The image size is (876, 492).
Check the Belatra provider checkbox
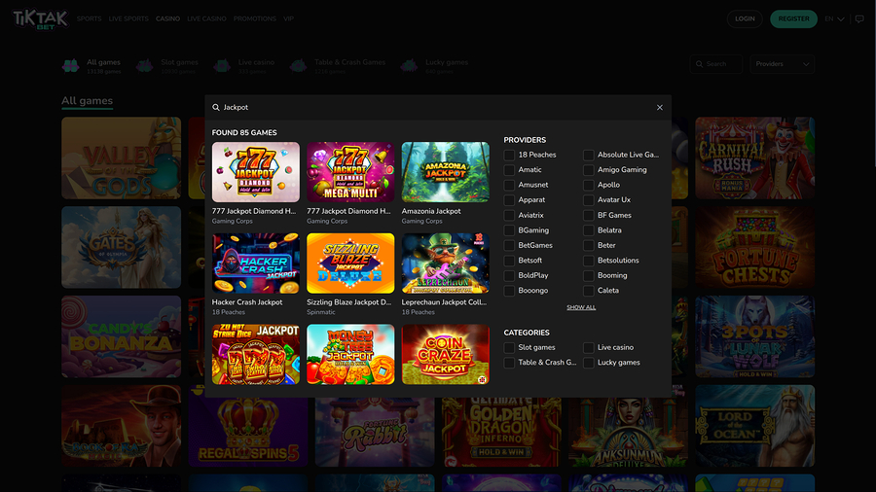tap(588, 230)
